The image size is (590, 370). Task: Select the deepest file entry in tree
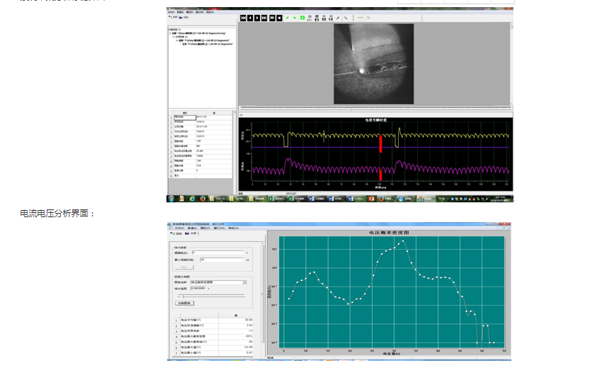[208, 44]
